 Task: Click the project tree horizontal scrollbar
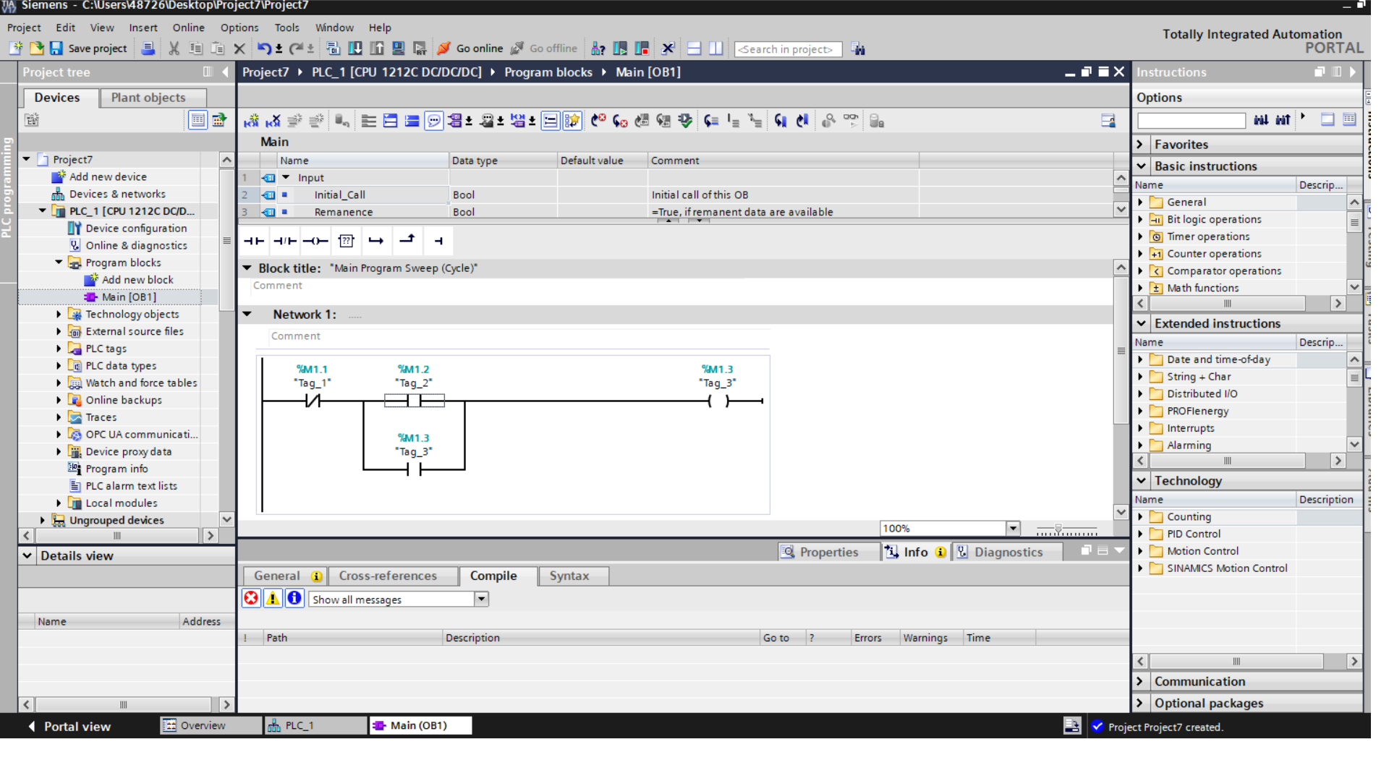pyautogui.click(x=118, y=536)
